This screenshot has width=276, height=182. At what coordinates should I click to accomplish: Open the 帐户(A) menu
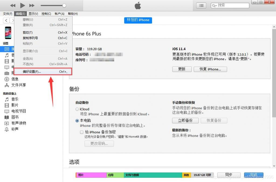(x=60, y=14)
